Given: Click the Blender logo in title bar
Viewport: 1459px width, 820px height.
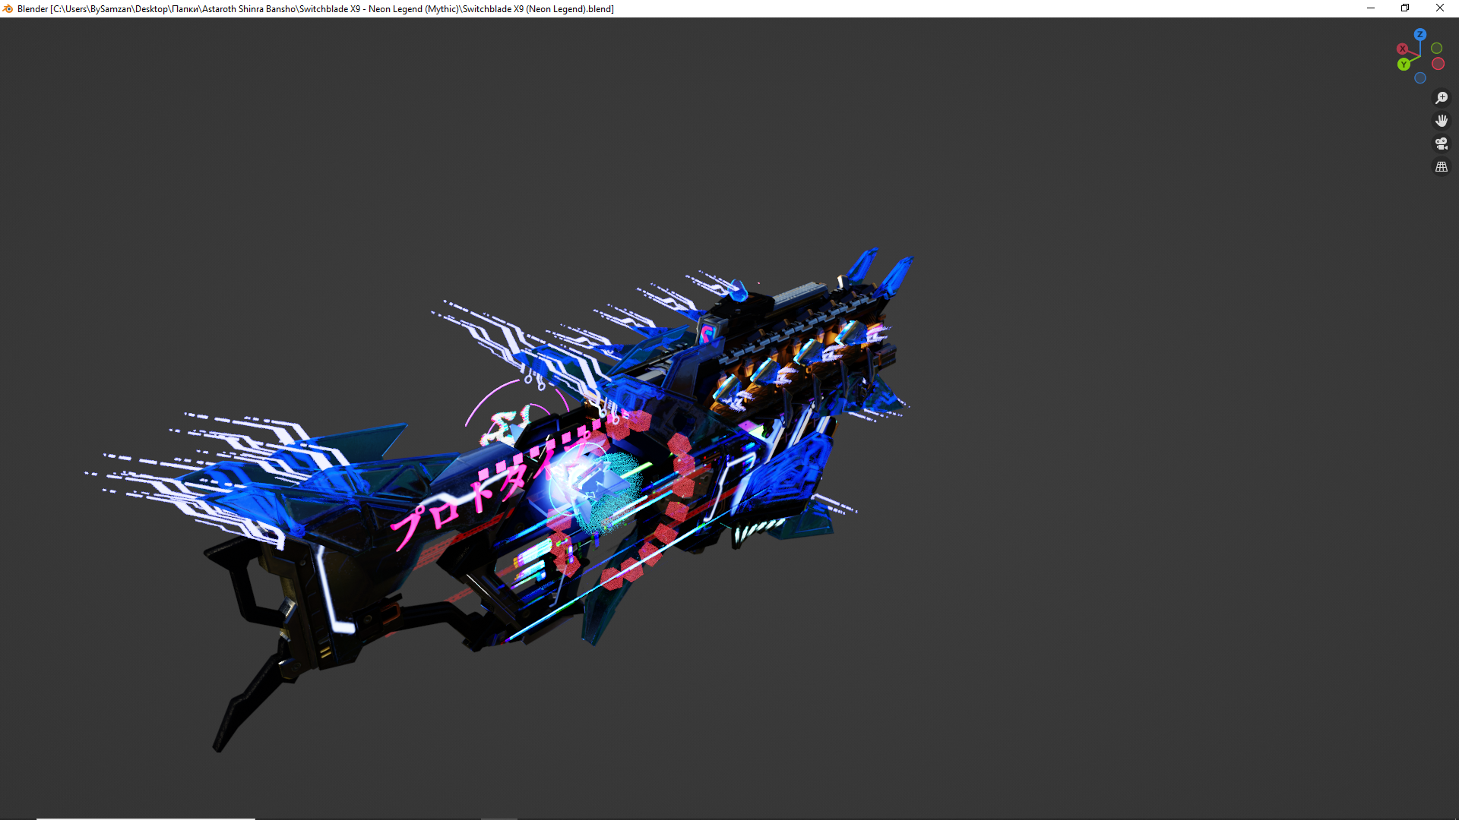Looking at the screenshot, I should pos(8,8).
